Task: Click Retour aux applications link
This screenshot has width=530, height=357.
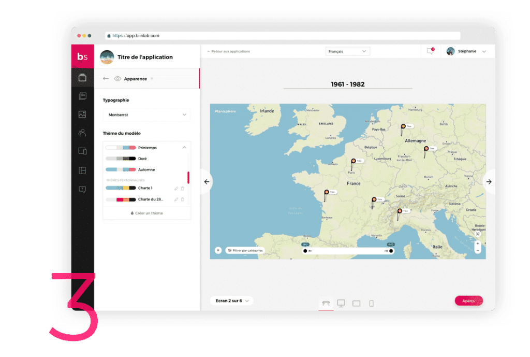Action: [228, 51]
